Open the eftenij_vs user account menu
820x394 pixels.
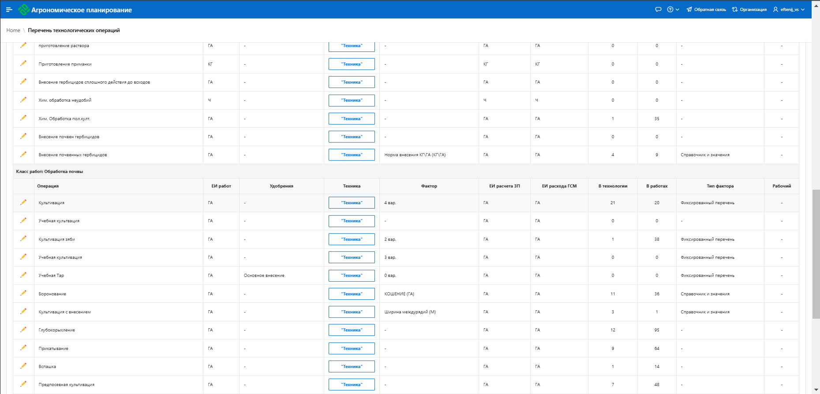click(789, 10)
